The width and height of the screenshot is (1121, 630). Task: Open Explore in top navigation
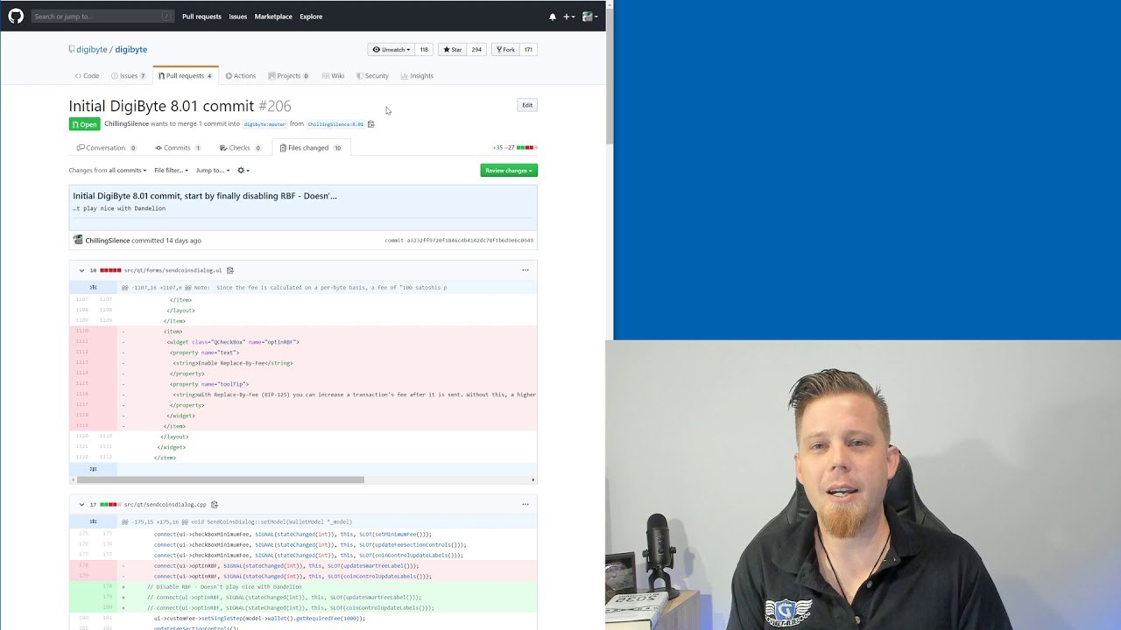(311, 17)
